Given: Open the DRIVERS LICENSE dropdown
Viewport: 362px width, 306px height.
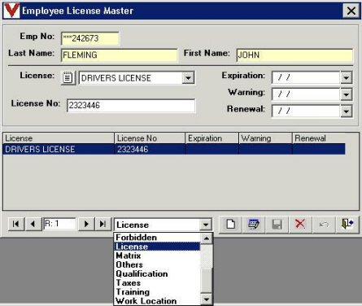Looking at the screenshot, I should [x=188, y=78].
